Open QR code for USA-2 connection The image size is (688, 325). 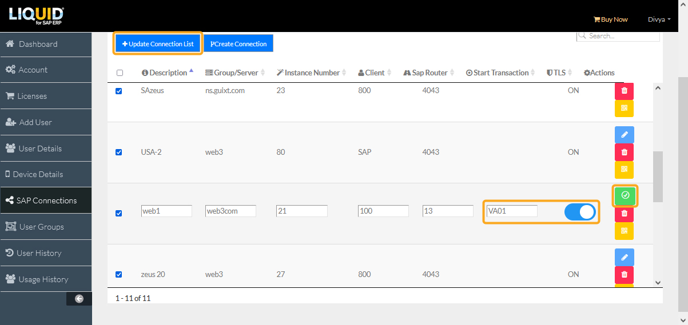624,169
